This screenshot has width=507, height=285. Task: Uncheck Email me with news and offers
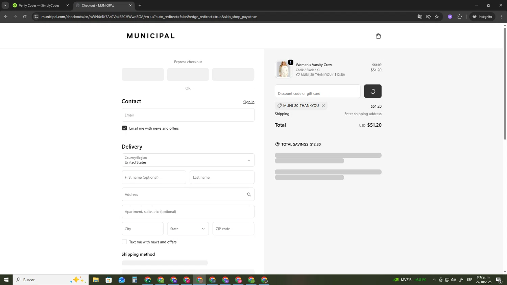click(x=124, y=128)
